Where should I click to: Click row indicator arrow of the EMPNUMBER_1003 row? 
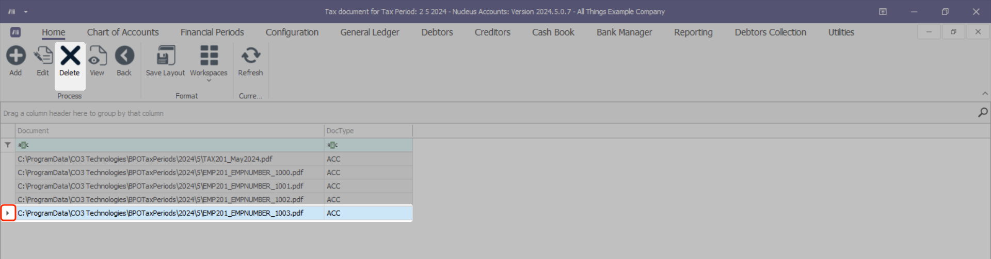(x=8, y=213)
